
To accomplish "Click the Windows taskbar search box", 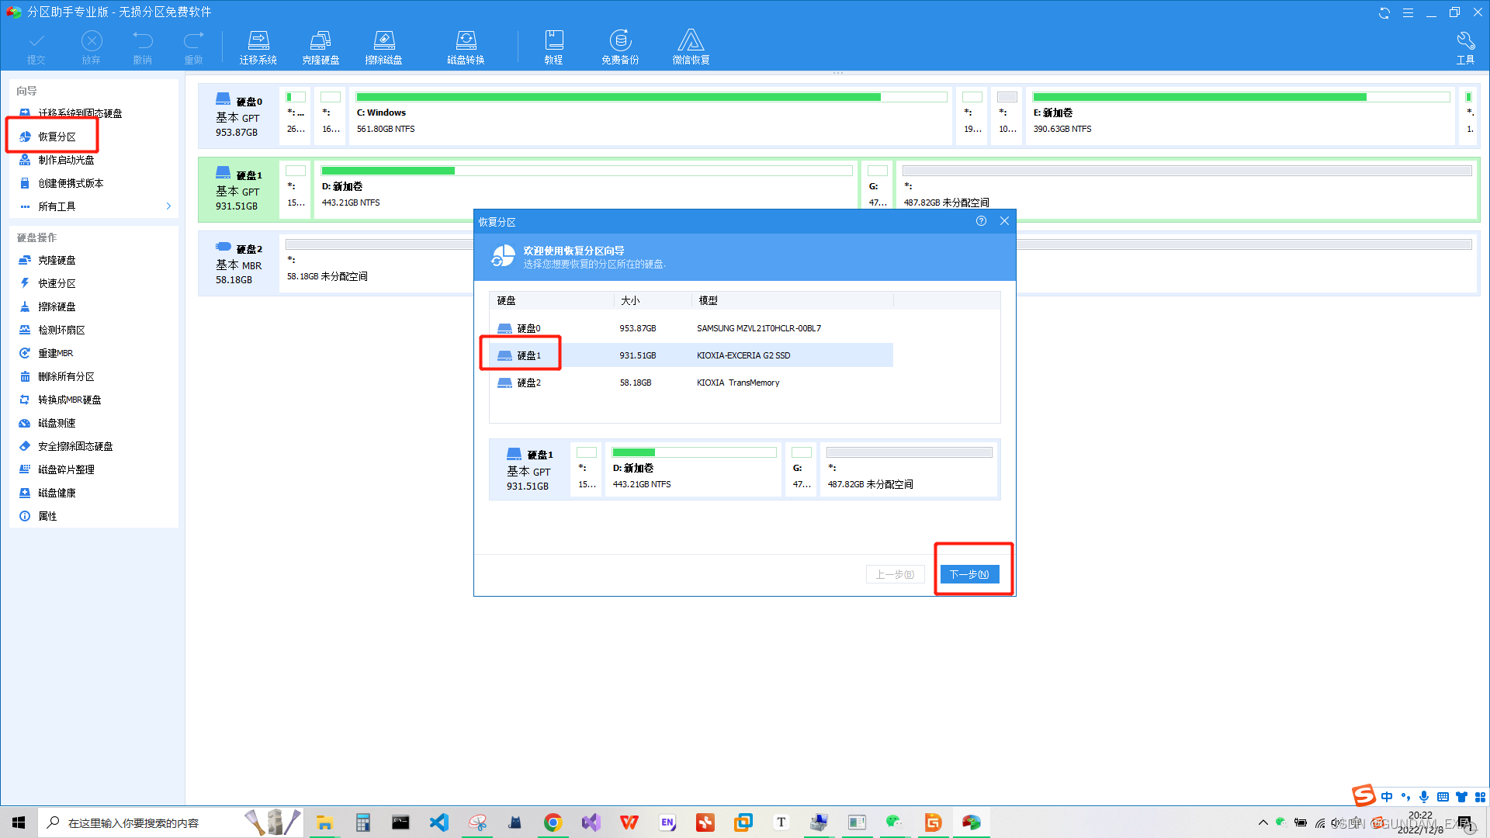I will (133, 822).
